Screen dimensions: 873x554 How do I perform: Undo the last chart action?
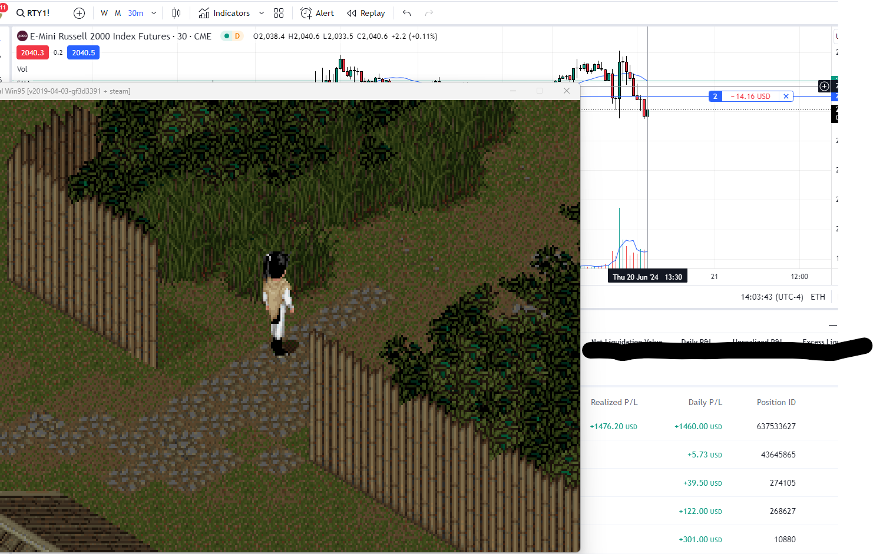tap(406, 13)
